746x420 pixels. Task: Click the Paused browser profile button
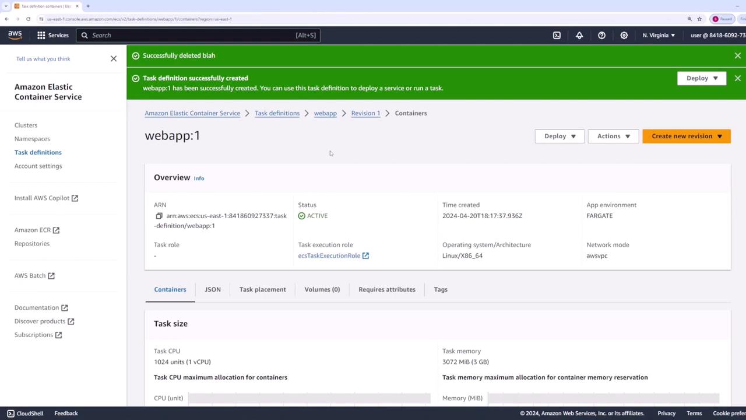click(722, 19)
